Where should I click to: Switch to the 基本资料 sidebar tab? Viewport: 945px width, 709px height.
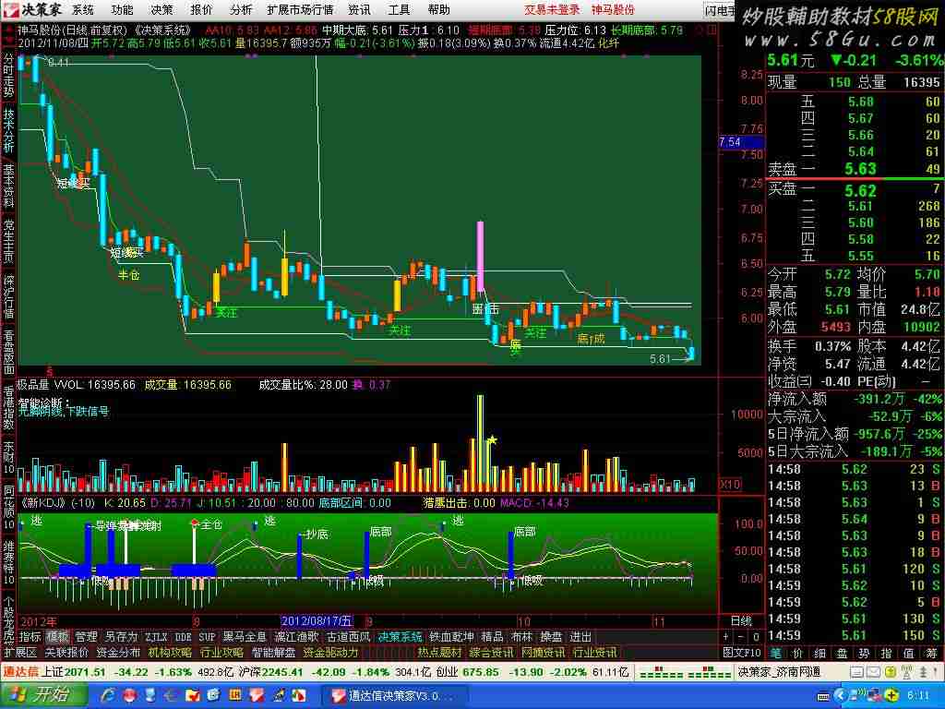click(x=8, y=186)
